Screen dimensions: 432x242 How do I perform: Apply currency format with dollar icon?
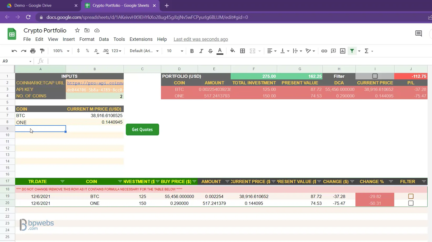78,51
